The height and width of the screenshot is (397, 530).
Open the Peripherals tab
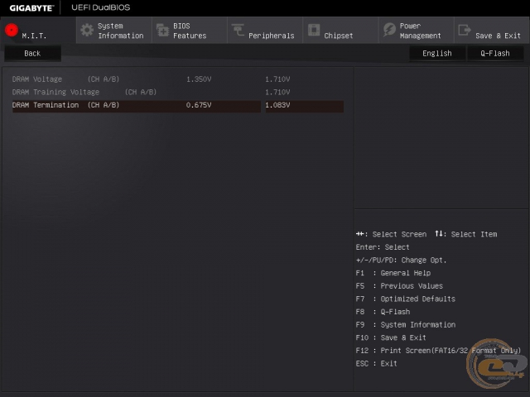pos(265,31)
